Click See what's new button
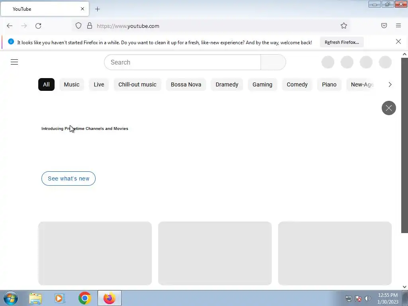 click(x=69, y=178)
